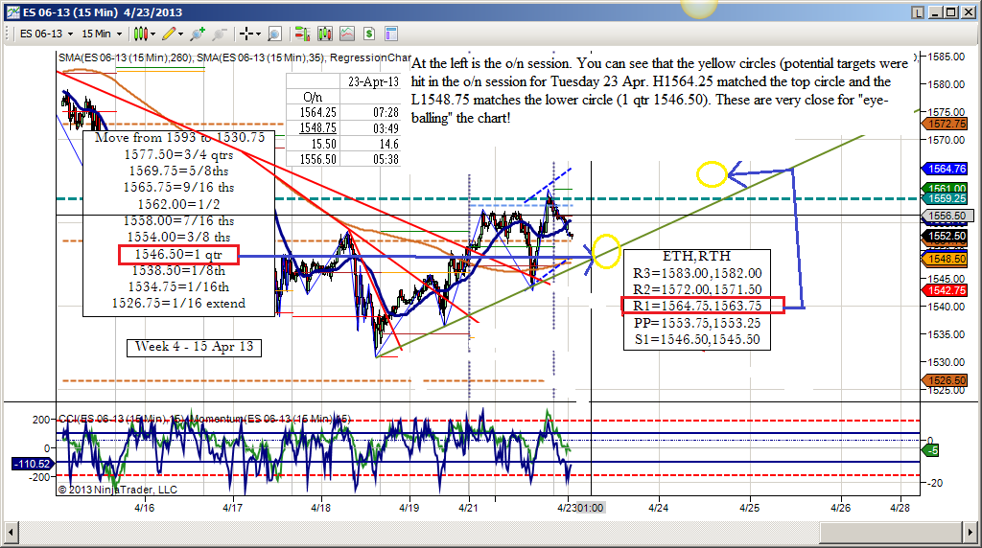Click the 1556.50 table cell
The image size is (982, 548).
(x=318, y=160)
